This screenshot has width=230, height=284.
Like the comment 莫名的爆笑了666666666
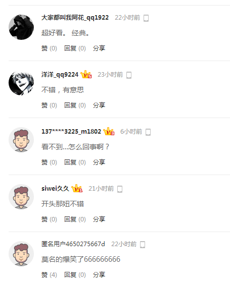point(49,274)
